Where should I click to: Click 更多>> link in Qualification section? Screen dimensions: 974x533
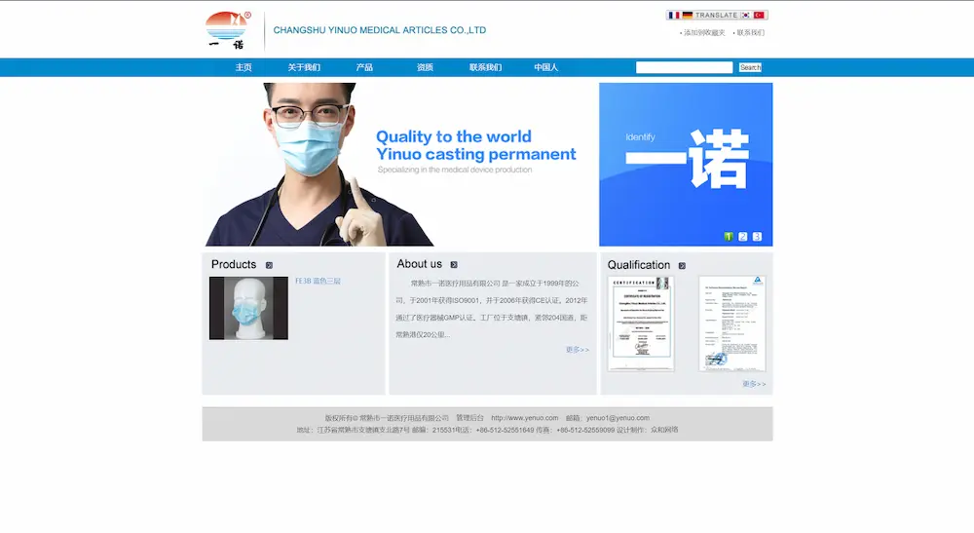754,384
